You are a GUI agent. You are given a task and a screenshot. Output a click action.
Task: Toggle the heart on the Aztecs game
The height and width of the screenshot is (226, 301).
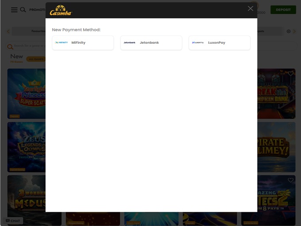point(291,180)
